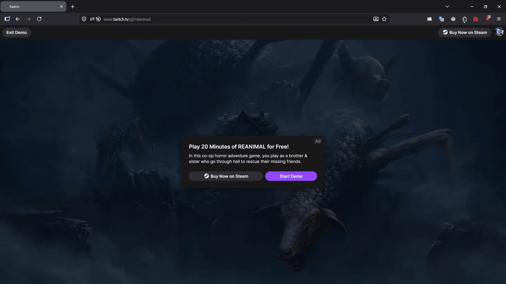Screen dimensions: 506x284
Task: Open a new tab with the plus button
Action: click(x=72, y=7)
